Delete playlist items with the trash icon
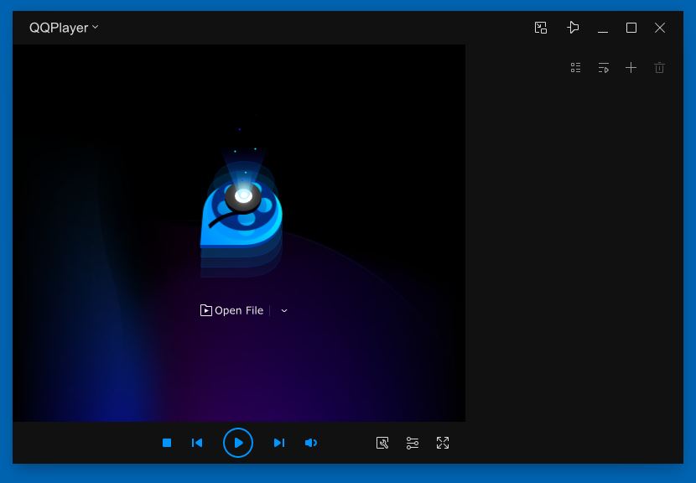This screenshot has height=483, width=696. (659, 67)
